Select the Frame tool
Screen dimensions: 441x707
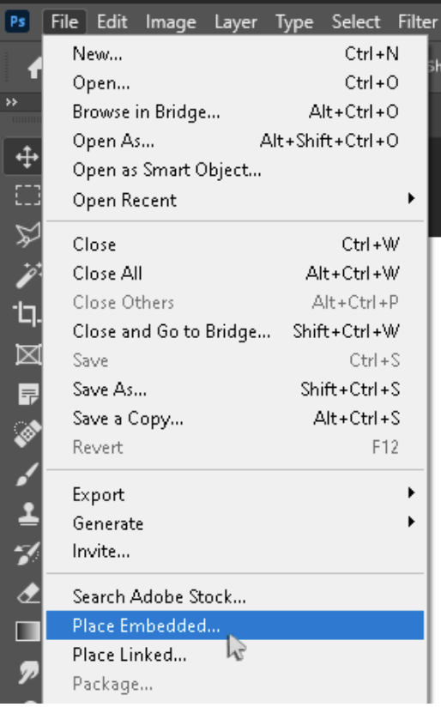[x=29, y=354]
